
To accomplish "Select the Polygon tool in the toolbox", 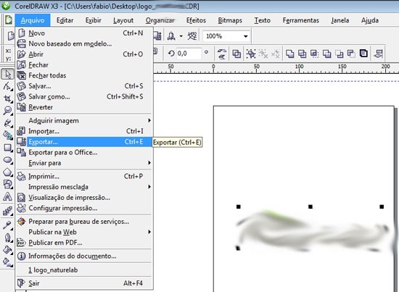I will (8, 172).
